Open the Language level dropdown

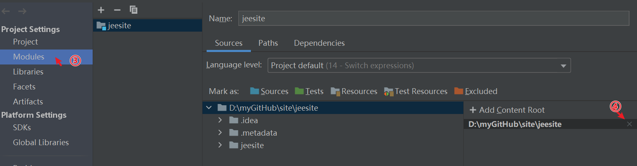pos(419,65)
